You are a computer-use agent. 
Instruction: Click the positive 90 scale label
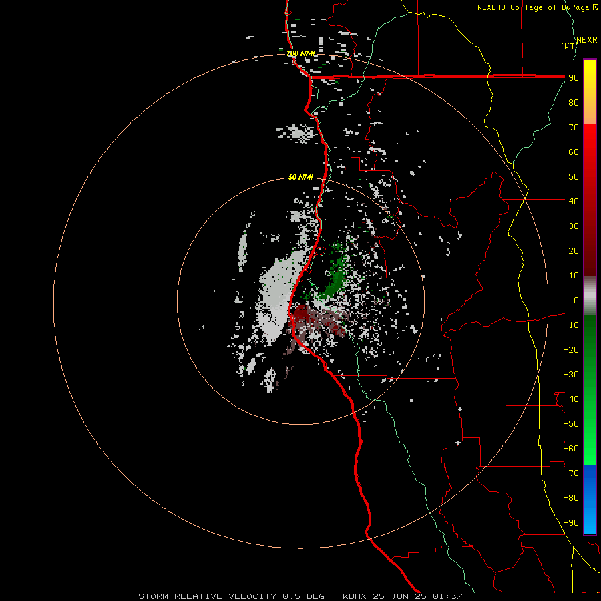click(574, 78)
